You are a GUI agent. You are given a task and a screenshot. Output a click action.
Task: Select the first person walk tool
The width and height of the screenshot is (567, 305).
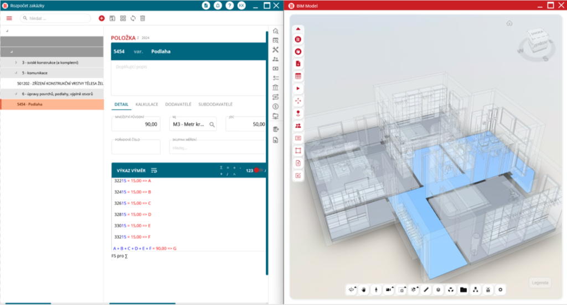tap(375, 290)
